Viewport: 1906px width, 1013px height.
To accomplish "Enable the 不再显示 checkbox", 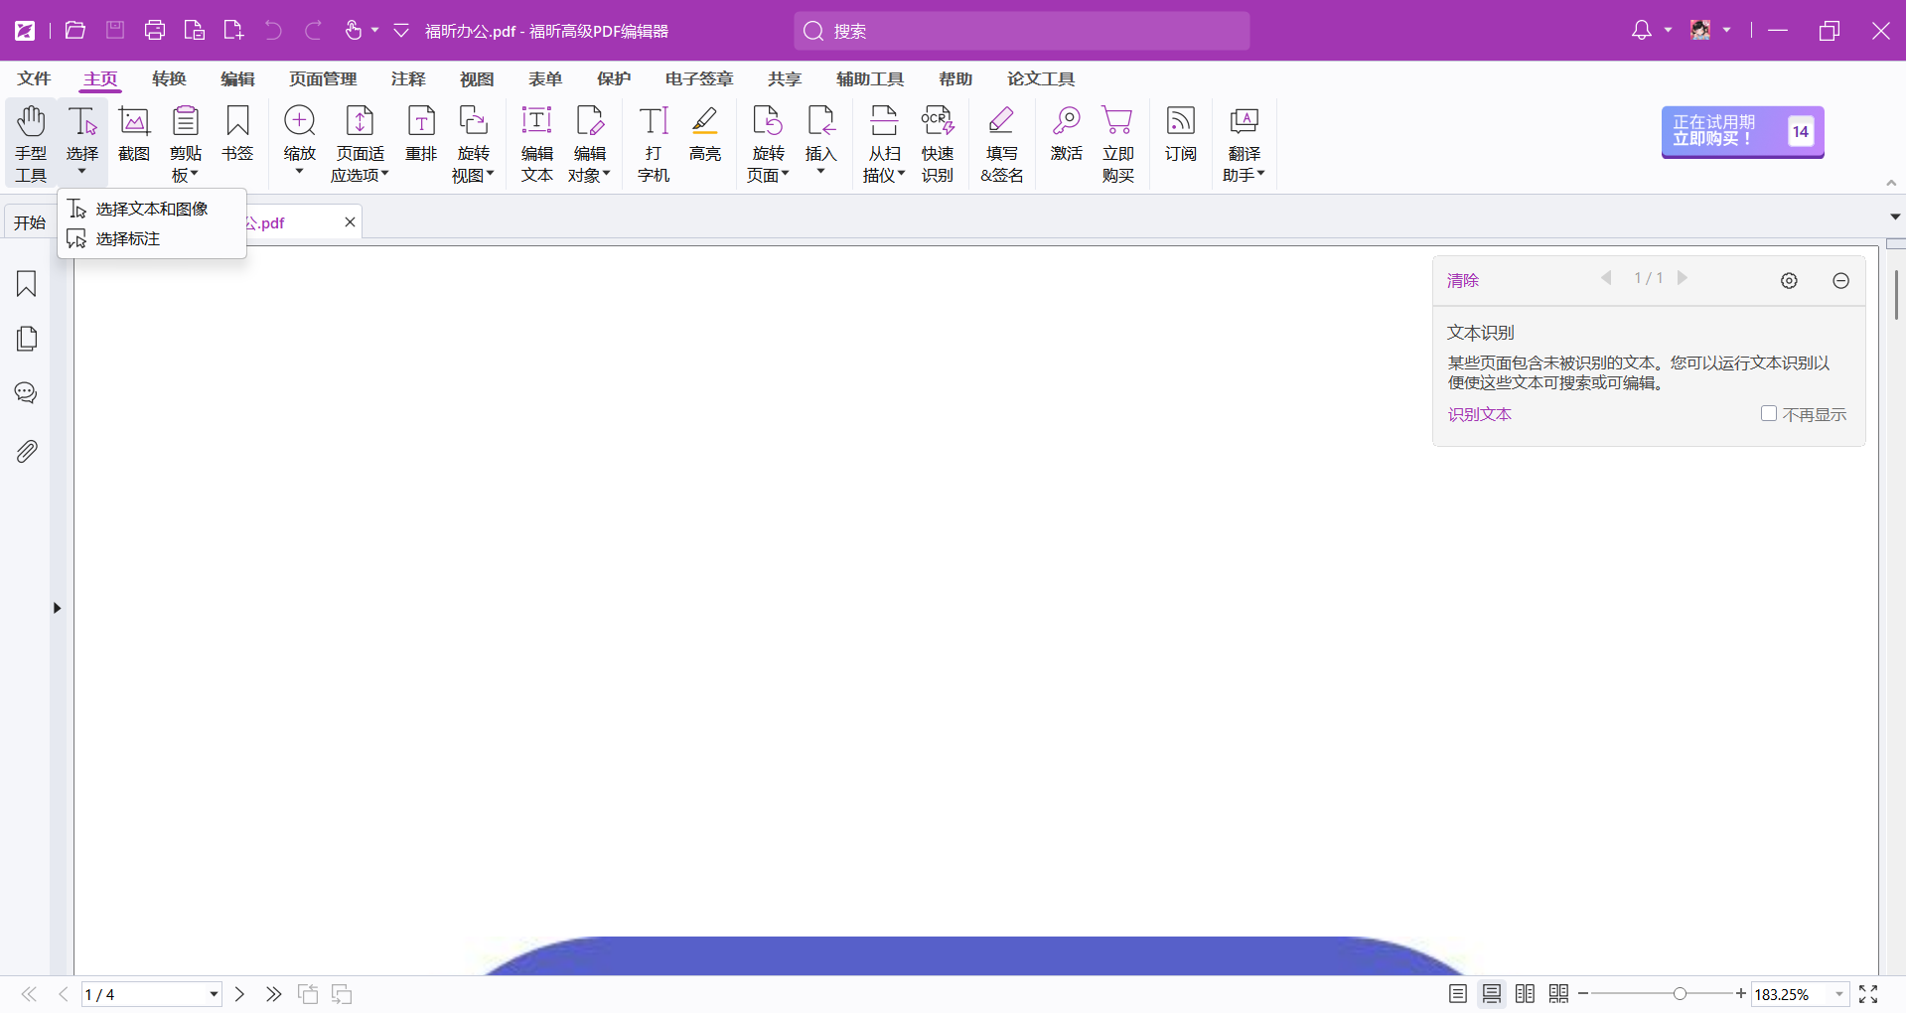I will pyautogui.click(x=1769, y=413).
